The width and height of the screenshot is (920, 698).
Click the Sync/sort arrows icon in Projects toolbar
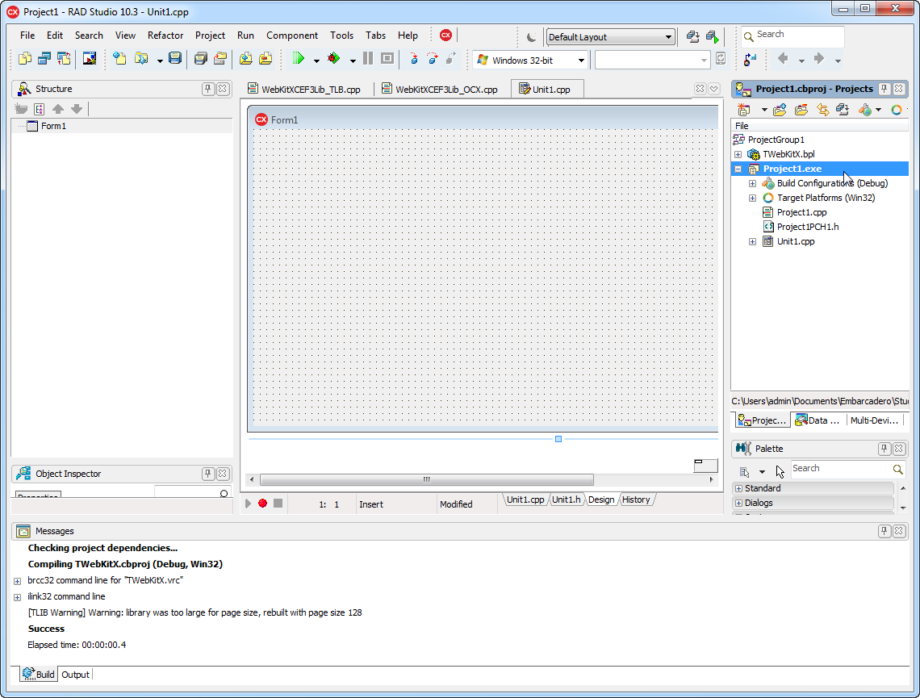(x=822, y=110)
